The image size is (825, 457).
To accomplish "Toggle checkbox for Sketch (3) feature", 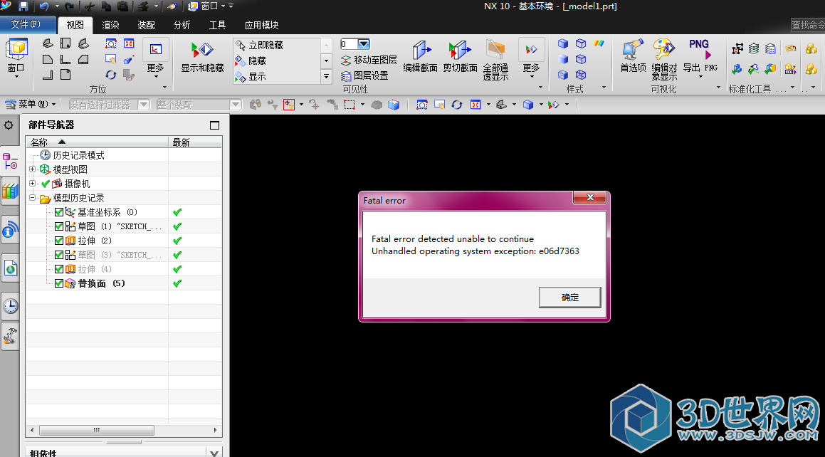I will tap(59, 255).
